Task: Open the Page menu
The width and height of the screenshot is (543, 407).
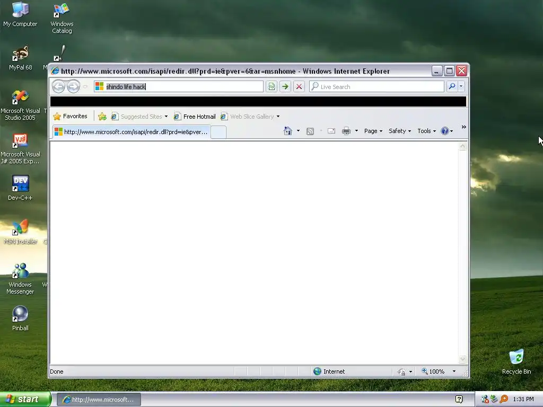Action: 373,131
